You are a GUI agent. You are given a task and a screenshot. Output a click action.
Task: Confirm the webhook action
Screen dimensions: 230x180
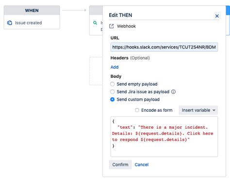point(120,165)
